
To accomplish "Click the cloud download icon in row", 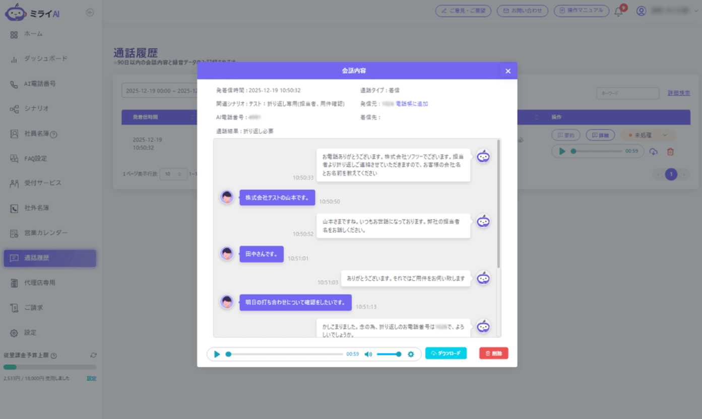I will tap(654, 151).
